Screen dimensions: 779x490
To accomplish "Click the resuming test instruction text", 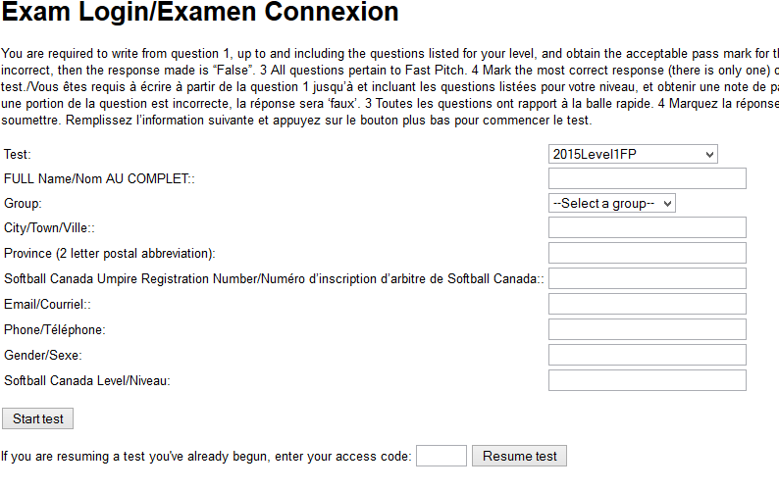I will tap(206, 457).
